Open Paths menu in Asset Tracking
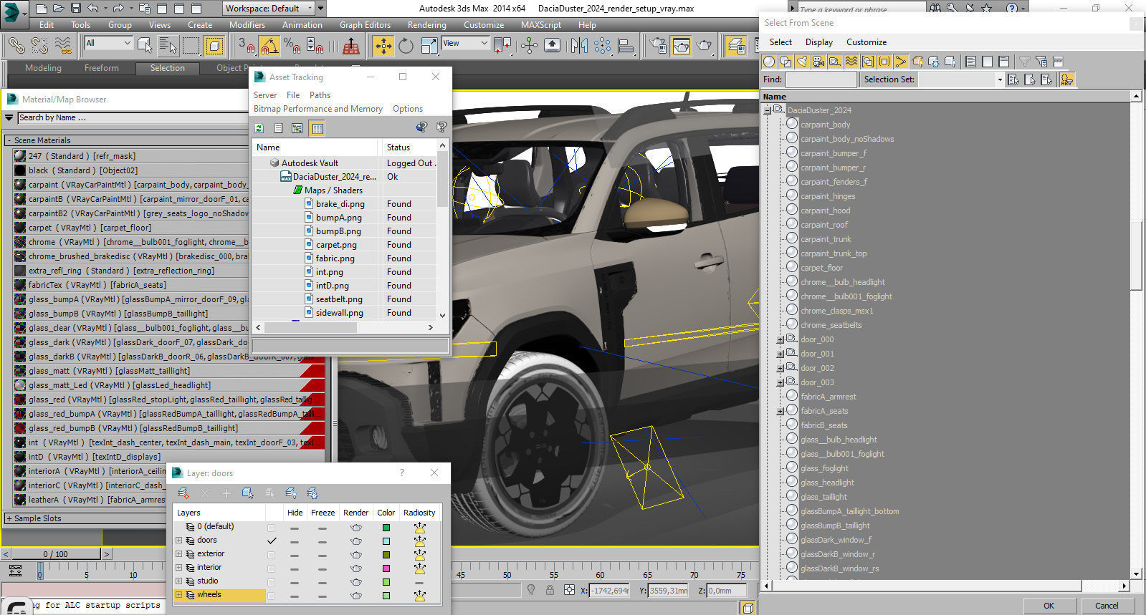This screenshot has height=615, width=1146. 320,95
